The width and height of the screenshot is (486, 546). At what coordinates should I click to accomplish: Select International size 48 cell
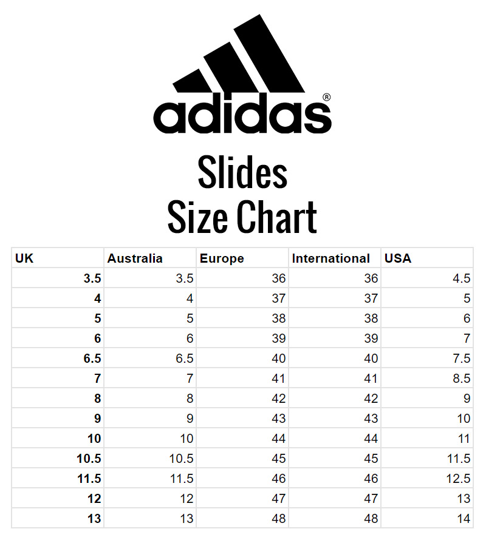coord(335,519)
